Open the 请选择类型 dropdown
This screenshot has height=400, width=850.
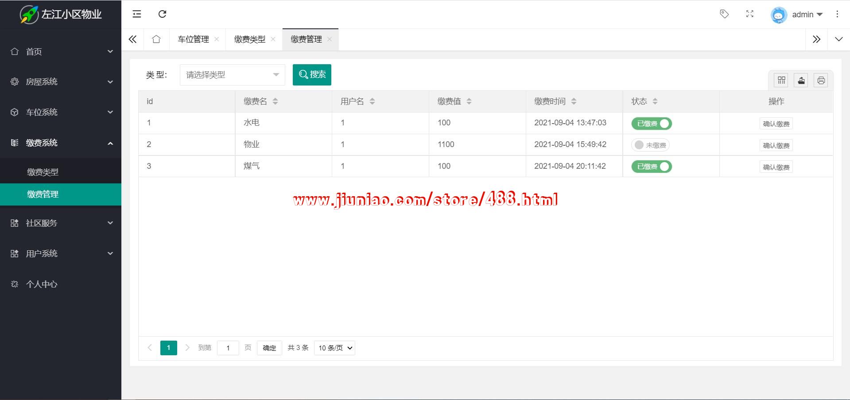pyautogui.click(x=233, y=75)
